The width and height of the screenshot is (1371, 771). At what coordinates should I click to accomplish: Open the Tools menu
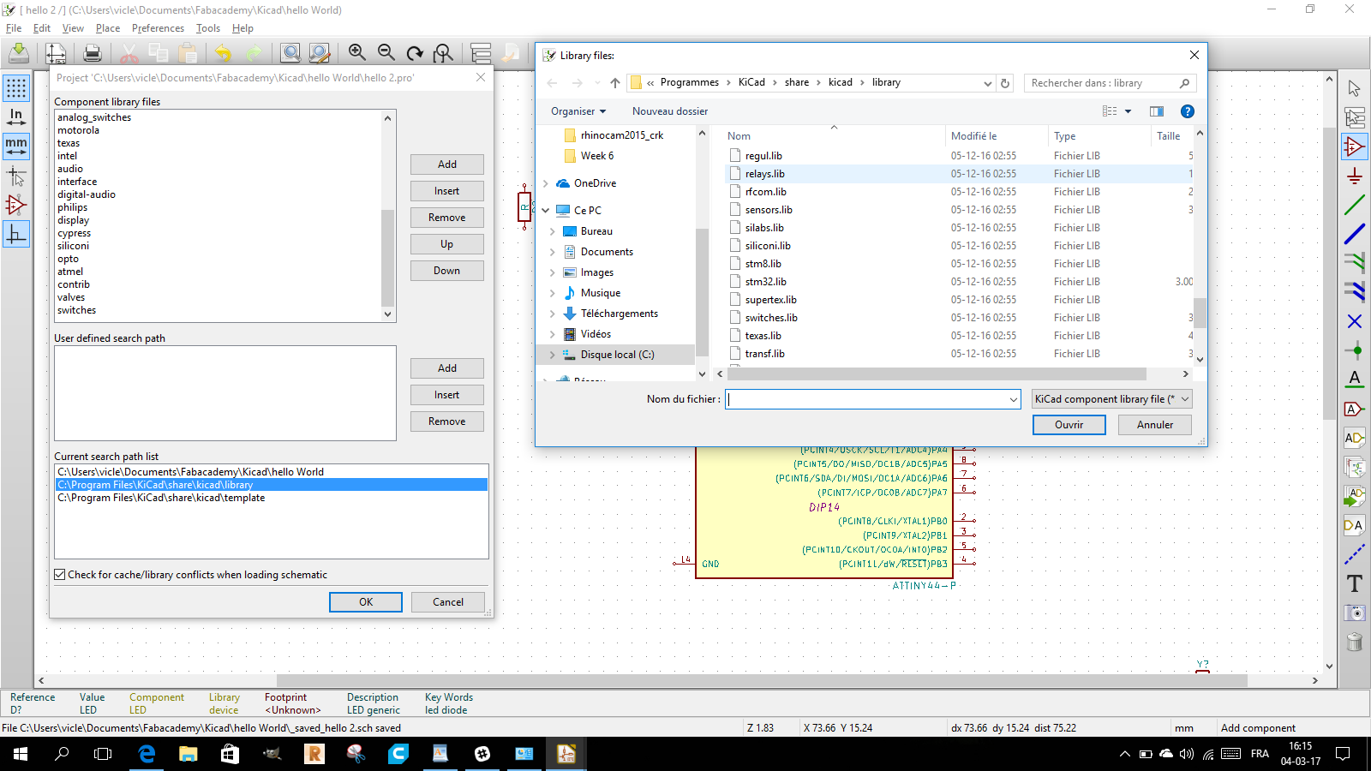point(208,28)
